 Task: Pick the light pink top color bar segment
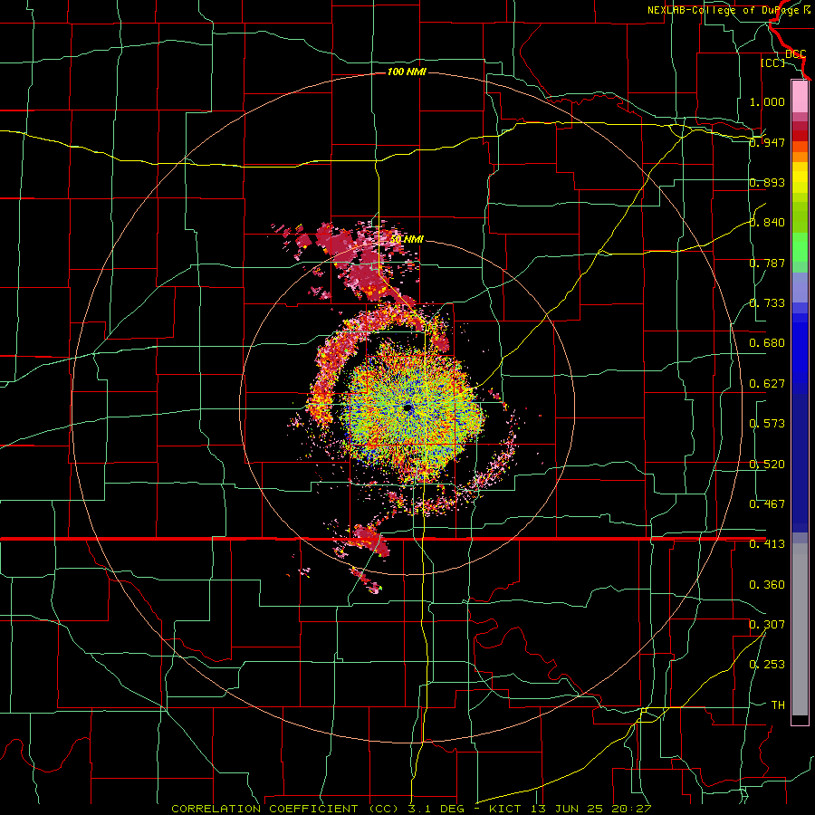[800, 96]
